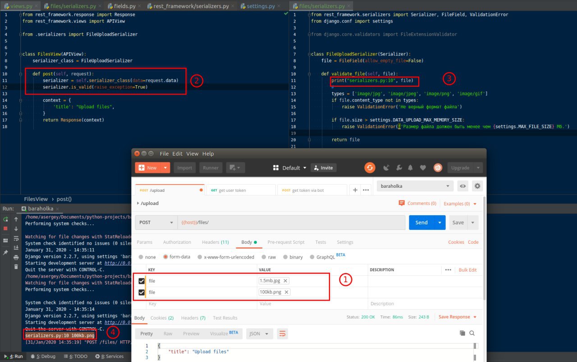Clear Run console with trash icon

16,267
